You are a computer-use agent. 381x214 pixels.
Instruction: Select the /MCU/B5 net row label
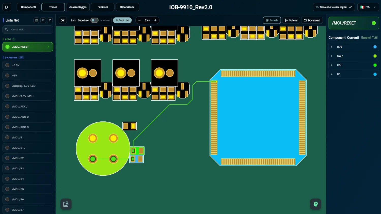pos(18,189)
